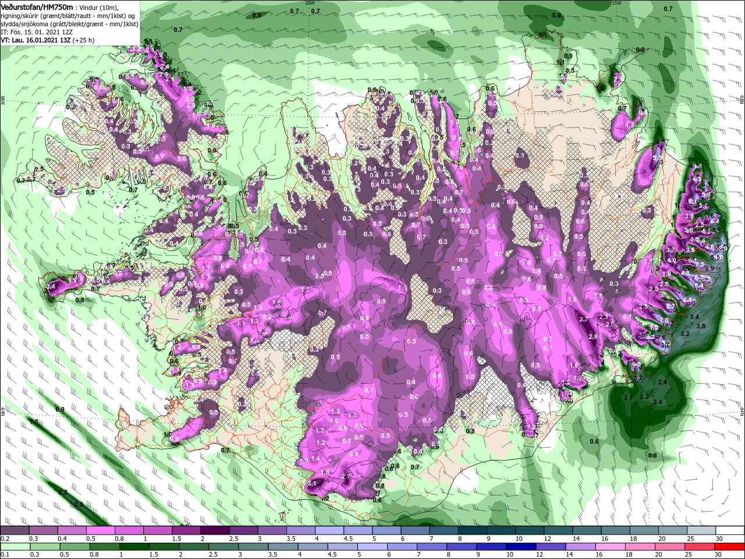Click the 'VT: Lau. 16.01.2021 13Z' valid time text

tap(36, 40)
